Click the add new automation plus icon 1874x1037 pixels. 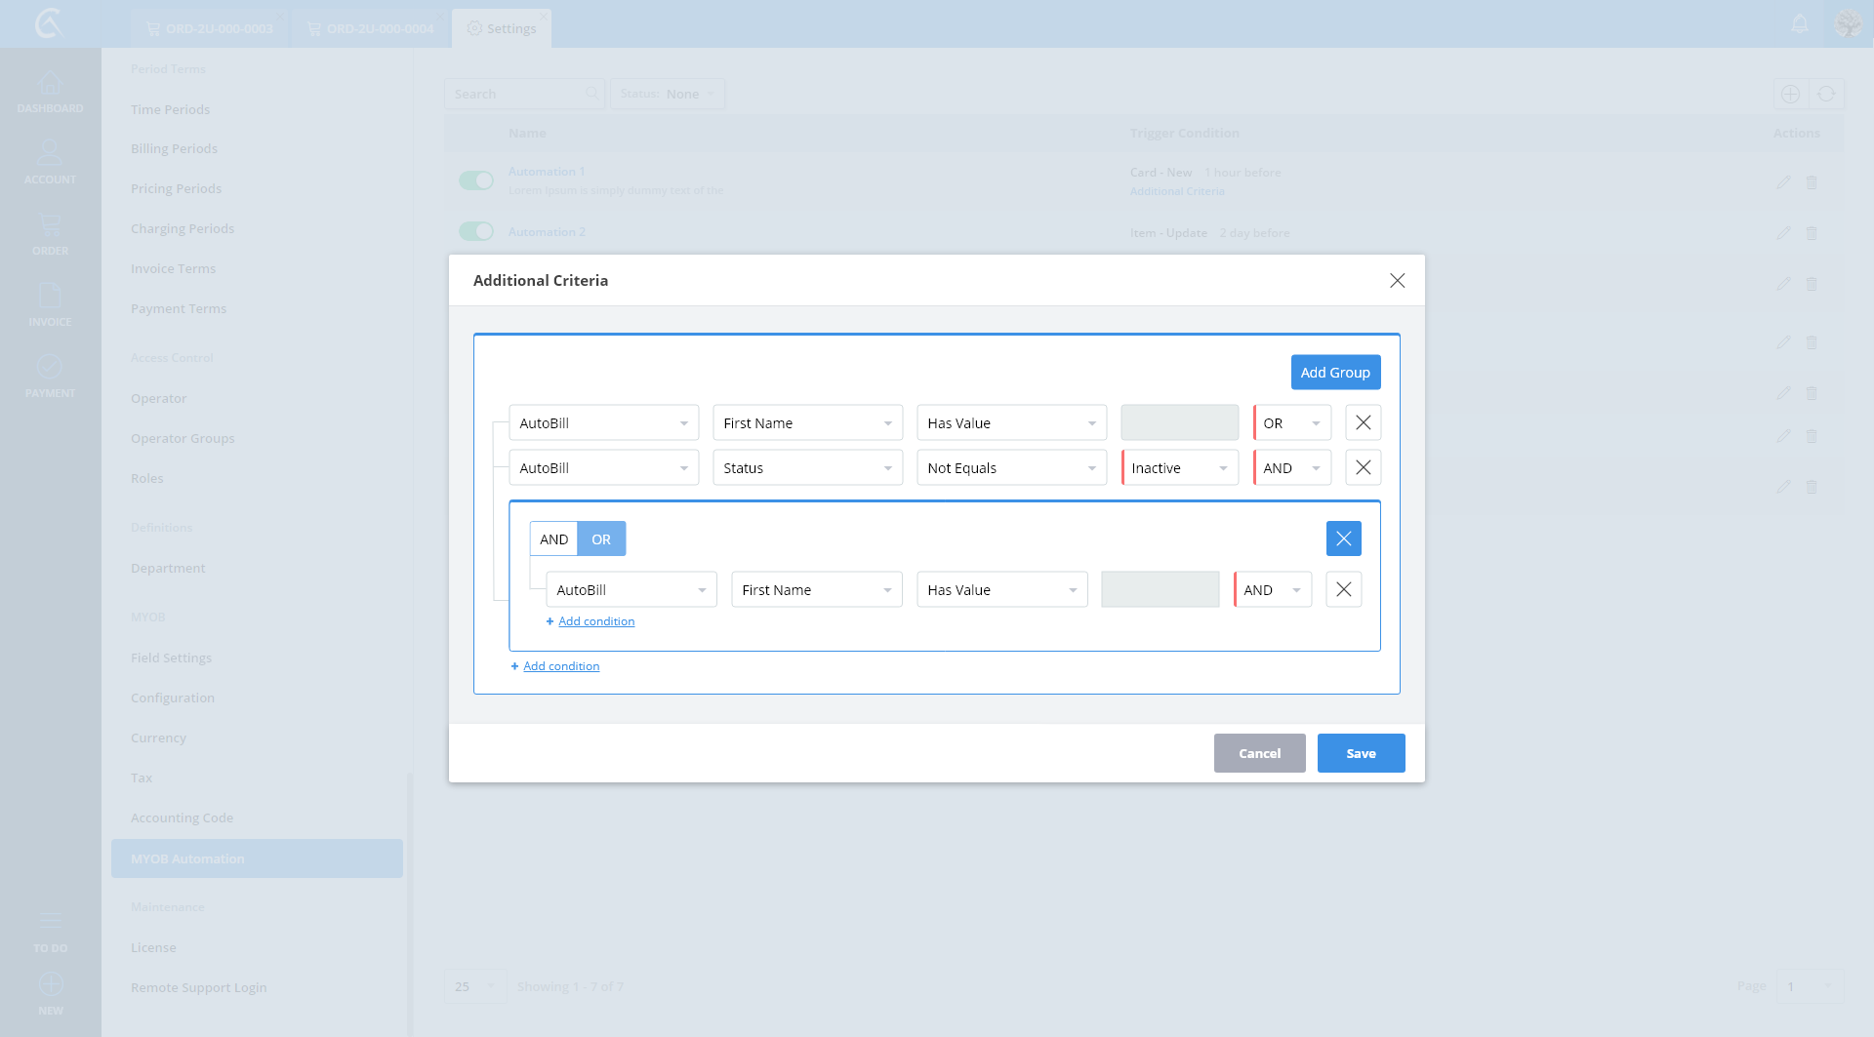pyautogui.click(x=1790, y=94)
